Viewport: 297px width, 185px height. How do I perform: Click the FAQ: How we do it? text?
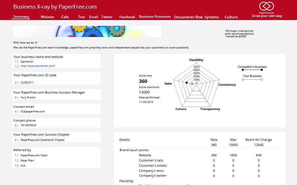click(x=25, y=43)
